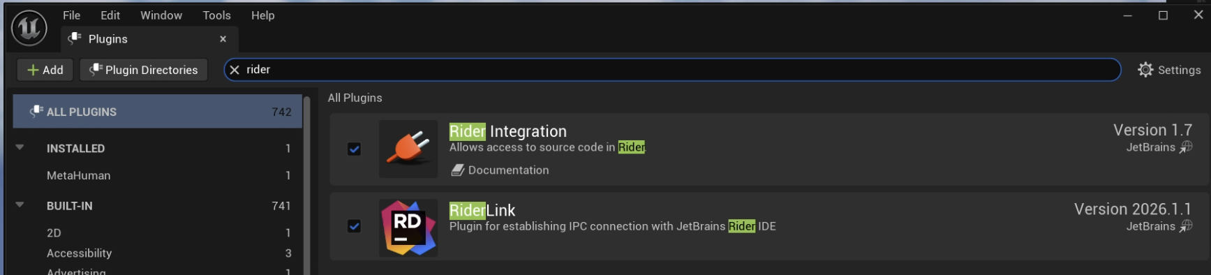Click the Add button

45,70
